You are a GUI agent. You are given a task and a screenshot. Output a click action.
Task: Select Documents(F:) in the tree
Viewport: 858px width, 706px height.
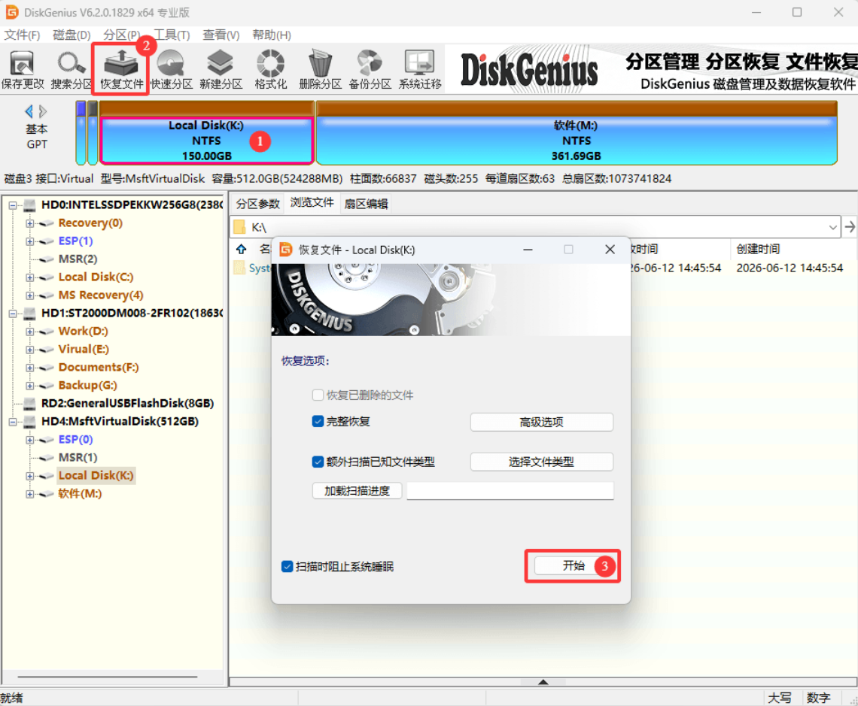(99, 367)
